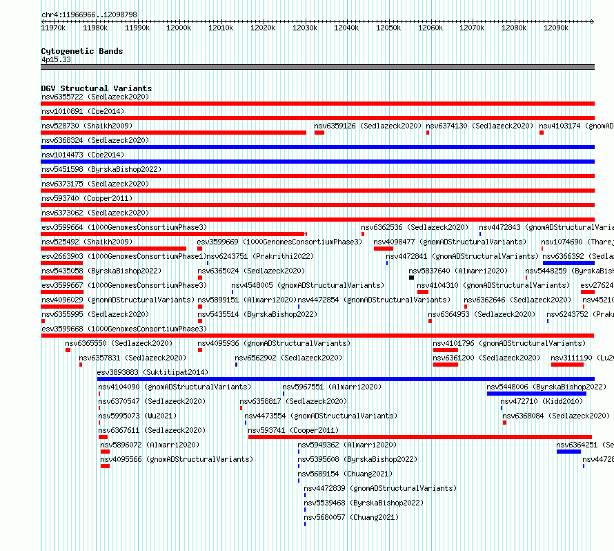Image resolution: width=614 pixels, height=551 pixels.
Task: Open nsv6373062 (Sedlazeck2020) label
Action: pyautogui.click(x=95, y=213)
